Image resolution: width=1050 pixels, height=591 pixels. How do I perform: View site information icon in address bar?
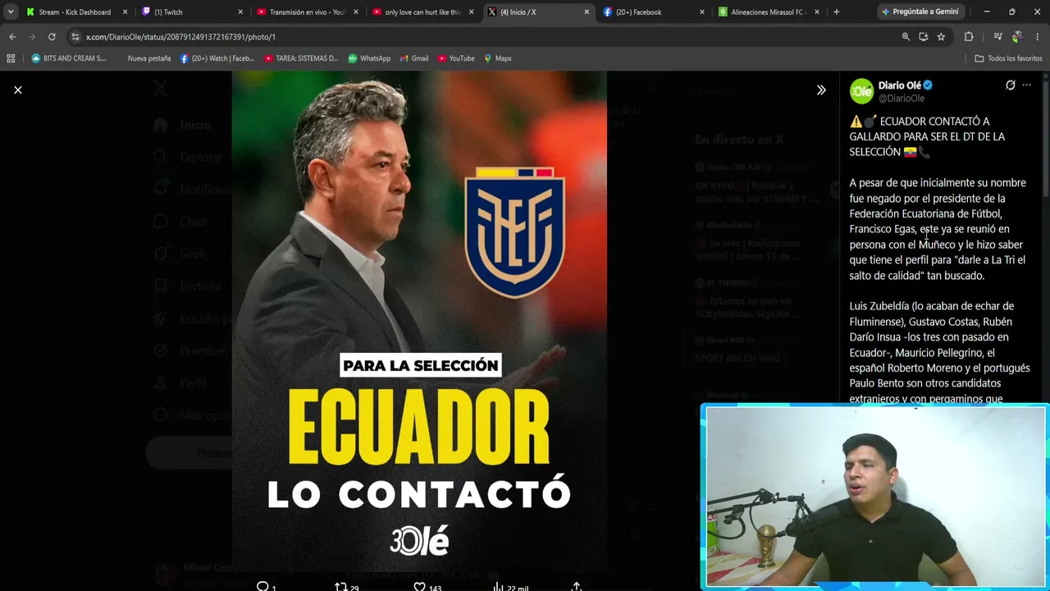click(75, 37)
